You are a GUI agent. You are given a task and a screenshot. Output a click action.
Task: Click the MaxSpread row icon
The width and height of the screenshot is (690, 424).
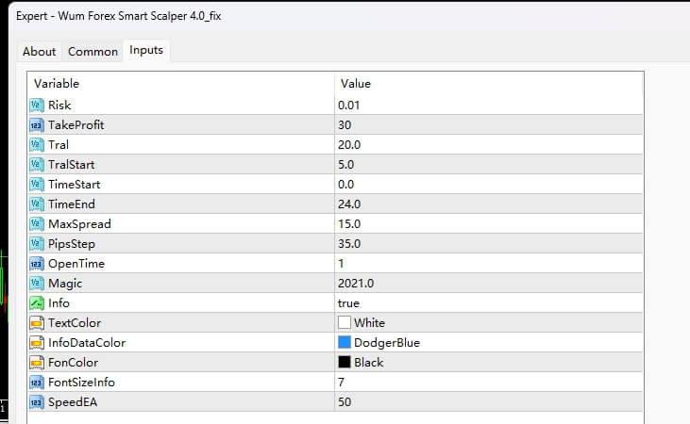tap(37, 223)
